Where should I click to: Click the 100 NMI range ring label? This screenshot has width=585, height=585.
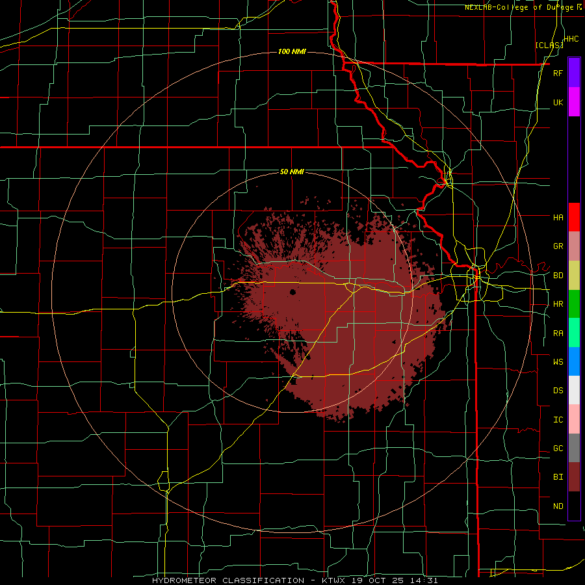pyautogui.click(x=292, y=51)
